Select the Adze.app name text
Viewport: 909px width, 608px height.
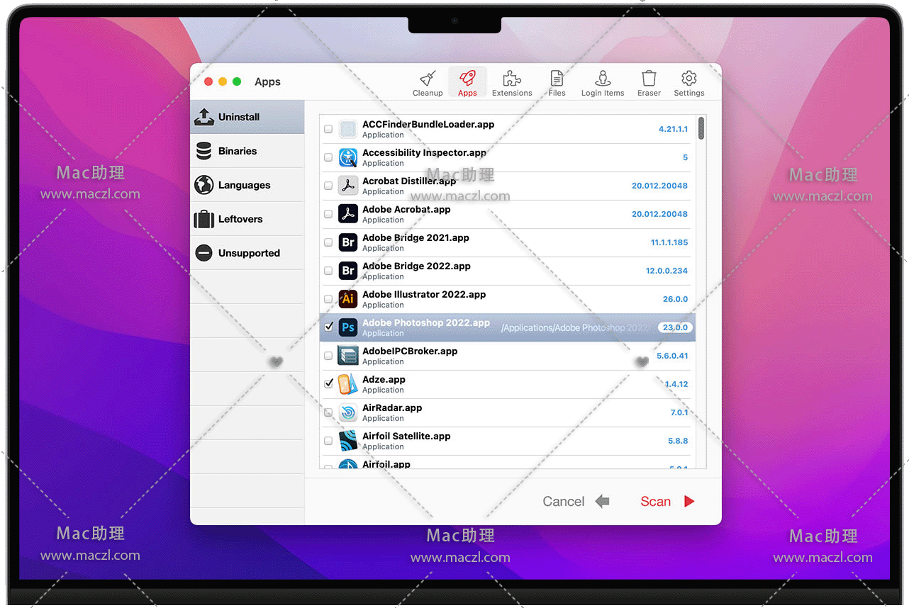(384, 379)
